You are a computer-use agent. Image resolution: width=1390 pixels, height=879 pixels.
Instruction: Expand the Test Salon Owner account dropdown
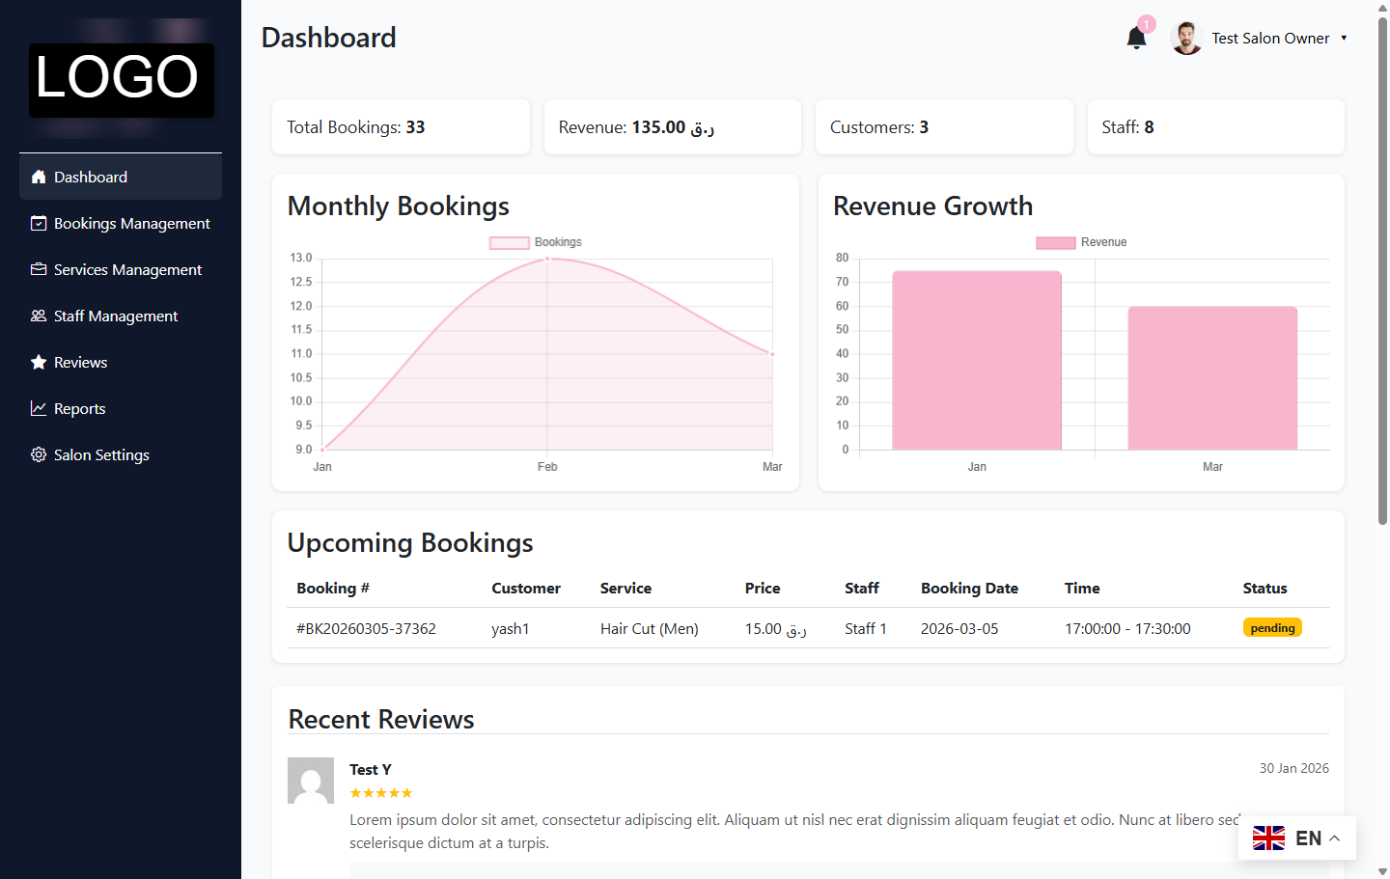[1270, 38]
